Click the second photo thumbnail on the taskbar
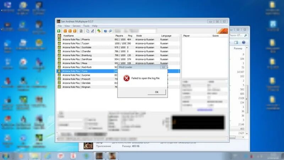This screenshot has height=160, width=284. (x=112, y=156)
